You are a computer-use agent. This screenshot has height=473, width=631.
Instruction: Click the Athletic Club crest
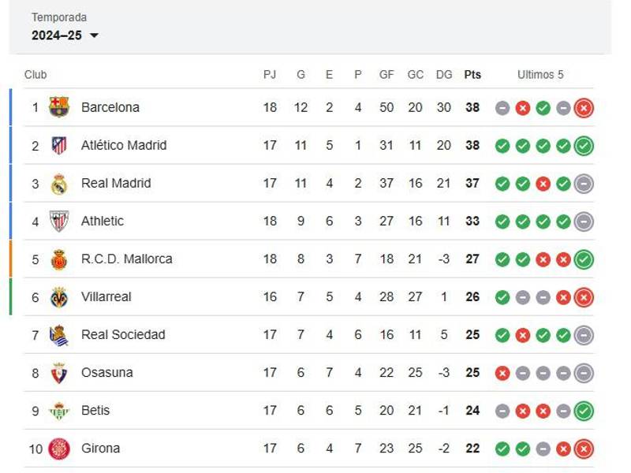coord(60,221)
